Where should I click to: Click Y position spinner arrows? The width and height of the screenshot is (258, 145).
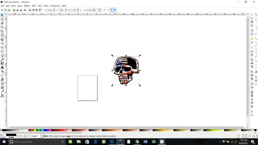(x=66, y=10)
